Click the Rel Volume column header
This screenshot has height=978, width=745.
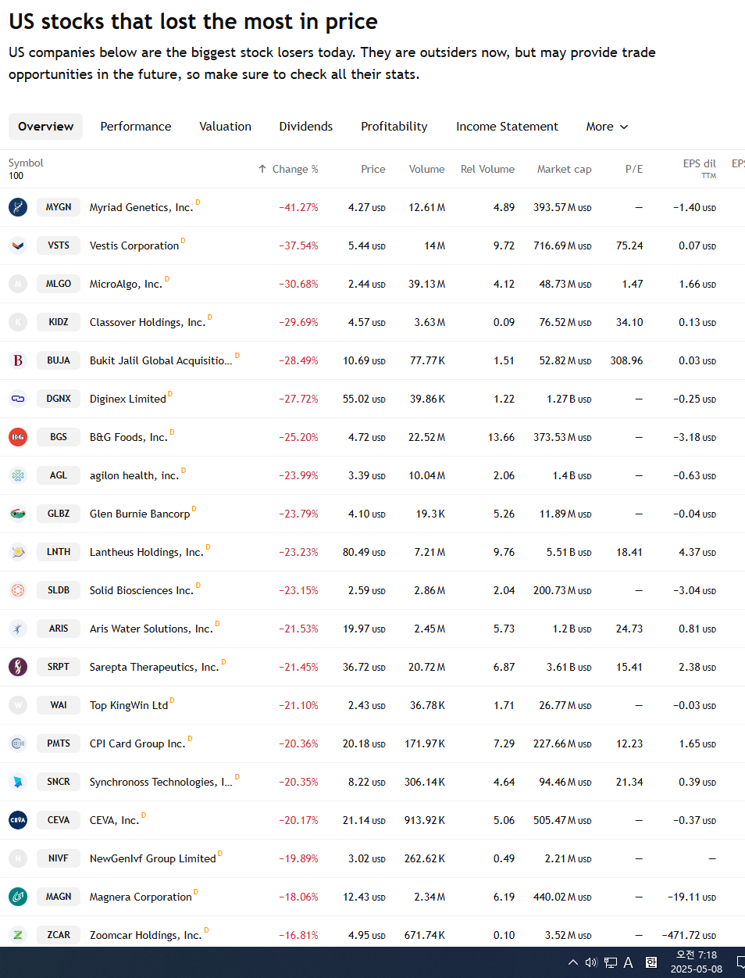click(x=487, y=169)
